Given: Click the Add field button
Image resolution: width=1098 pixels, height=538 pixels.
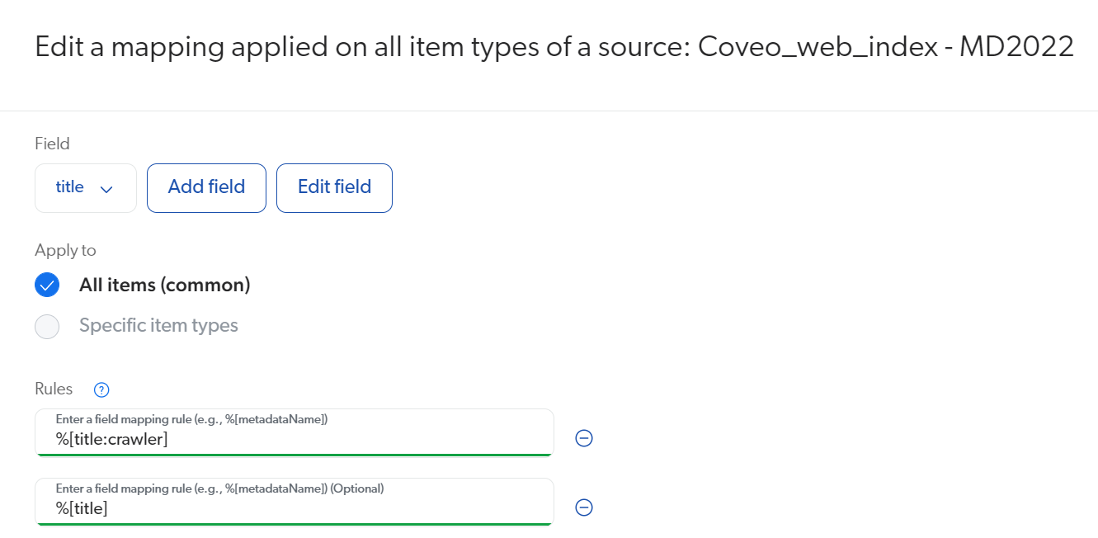Looking at the screenshot, I should click(x=206, y=188).
